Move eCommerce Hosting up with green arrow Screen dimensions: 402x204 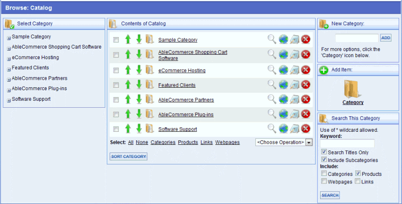[x=128, y=70]
